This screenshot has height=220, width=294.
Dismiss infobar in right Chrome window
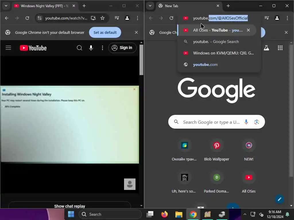(x=286, y=32)
